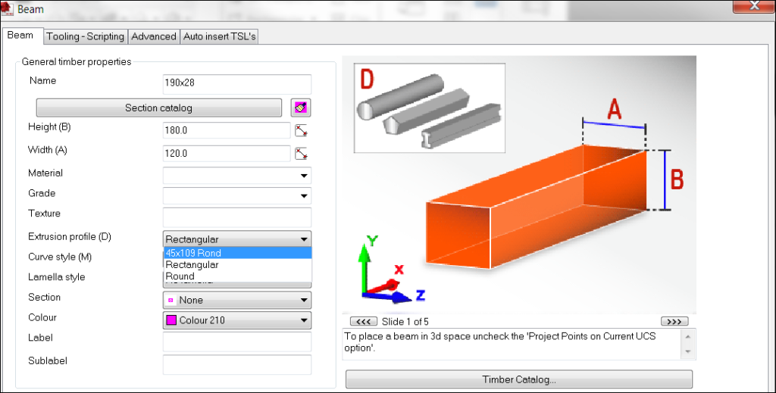The width and height of the screenshot is (776, 393).
Task: Click the Sublabel input field
Action: pos(237,365)
